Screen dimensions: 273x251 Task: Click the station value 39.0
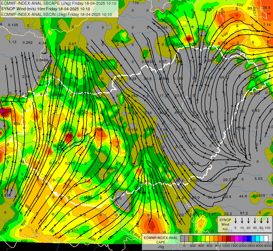[x=212, y=197]
